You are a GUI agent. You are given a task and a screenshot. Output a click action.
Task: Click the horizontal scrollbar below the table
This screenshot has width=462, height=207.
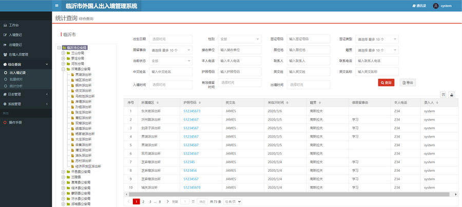pyautogui.click(x=288, y=194)
